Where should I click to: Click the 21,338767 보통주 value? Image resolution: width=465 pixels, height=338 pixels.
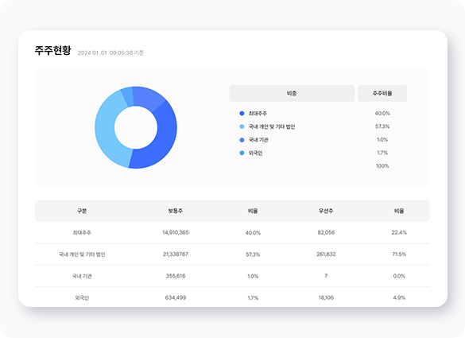tap(175, 254)
